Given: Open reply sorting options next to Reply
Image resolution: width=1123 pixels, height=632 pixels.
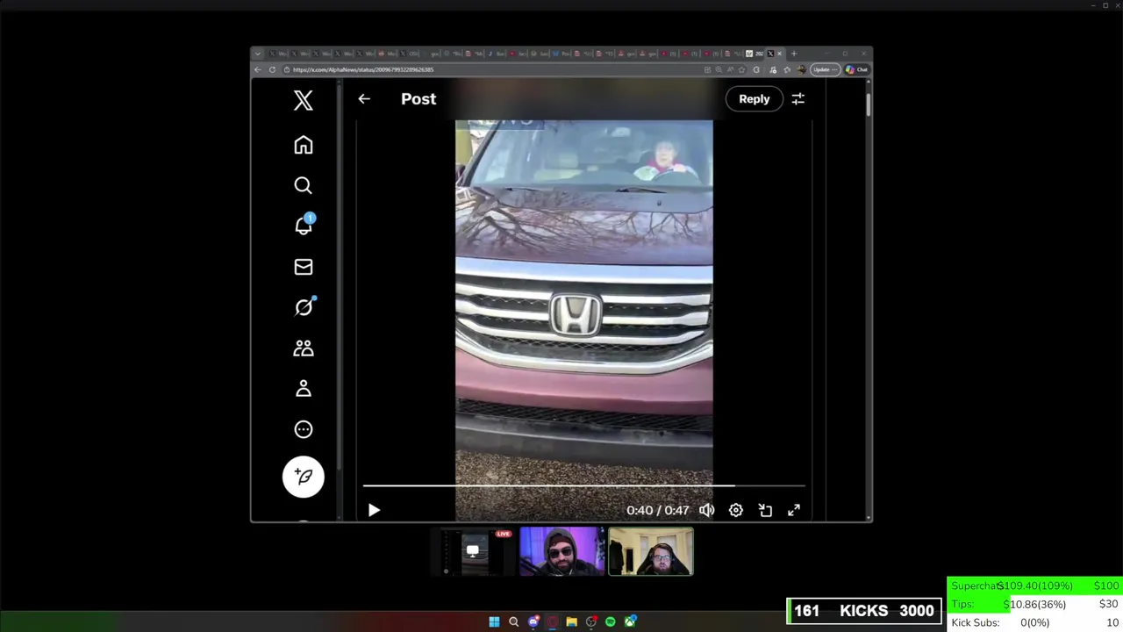Looking at the screenshot, I should point(798,99).
